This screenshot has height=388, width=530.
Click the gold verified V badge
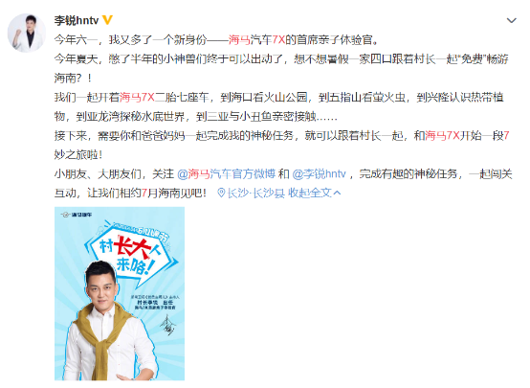pos(107,20)
